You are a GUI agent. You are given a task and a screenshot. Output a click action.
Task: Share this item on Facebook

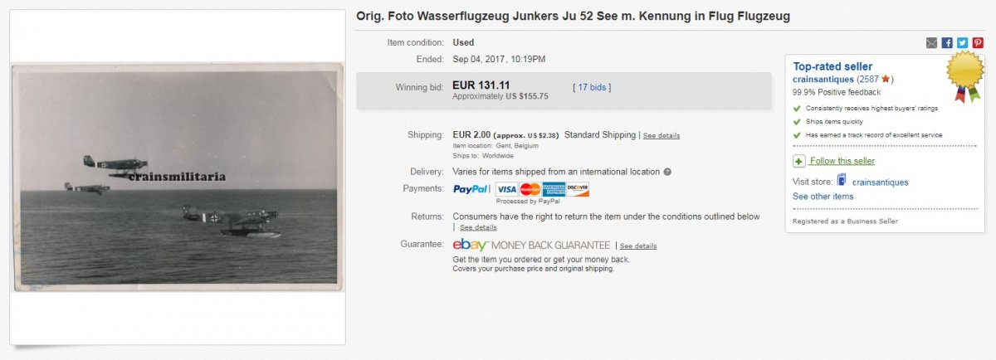tap(947, 43)
